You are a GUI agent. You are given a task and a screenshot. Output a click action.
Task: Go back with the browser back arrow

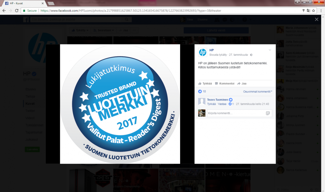pos(4,11)
